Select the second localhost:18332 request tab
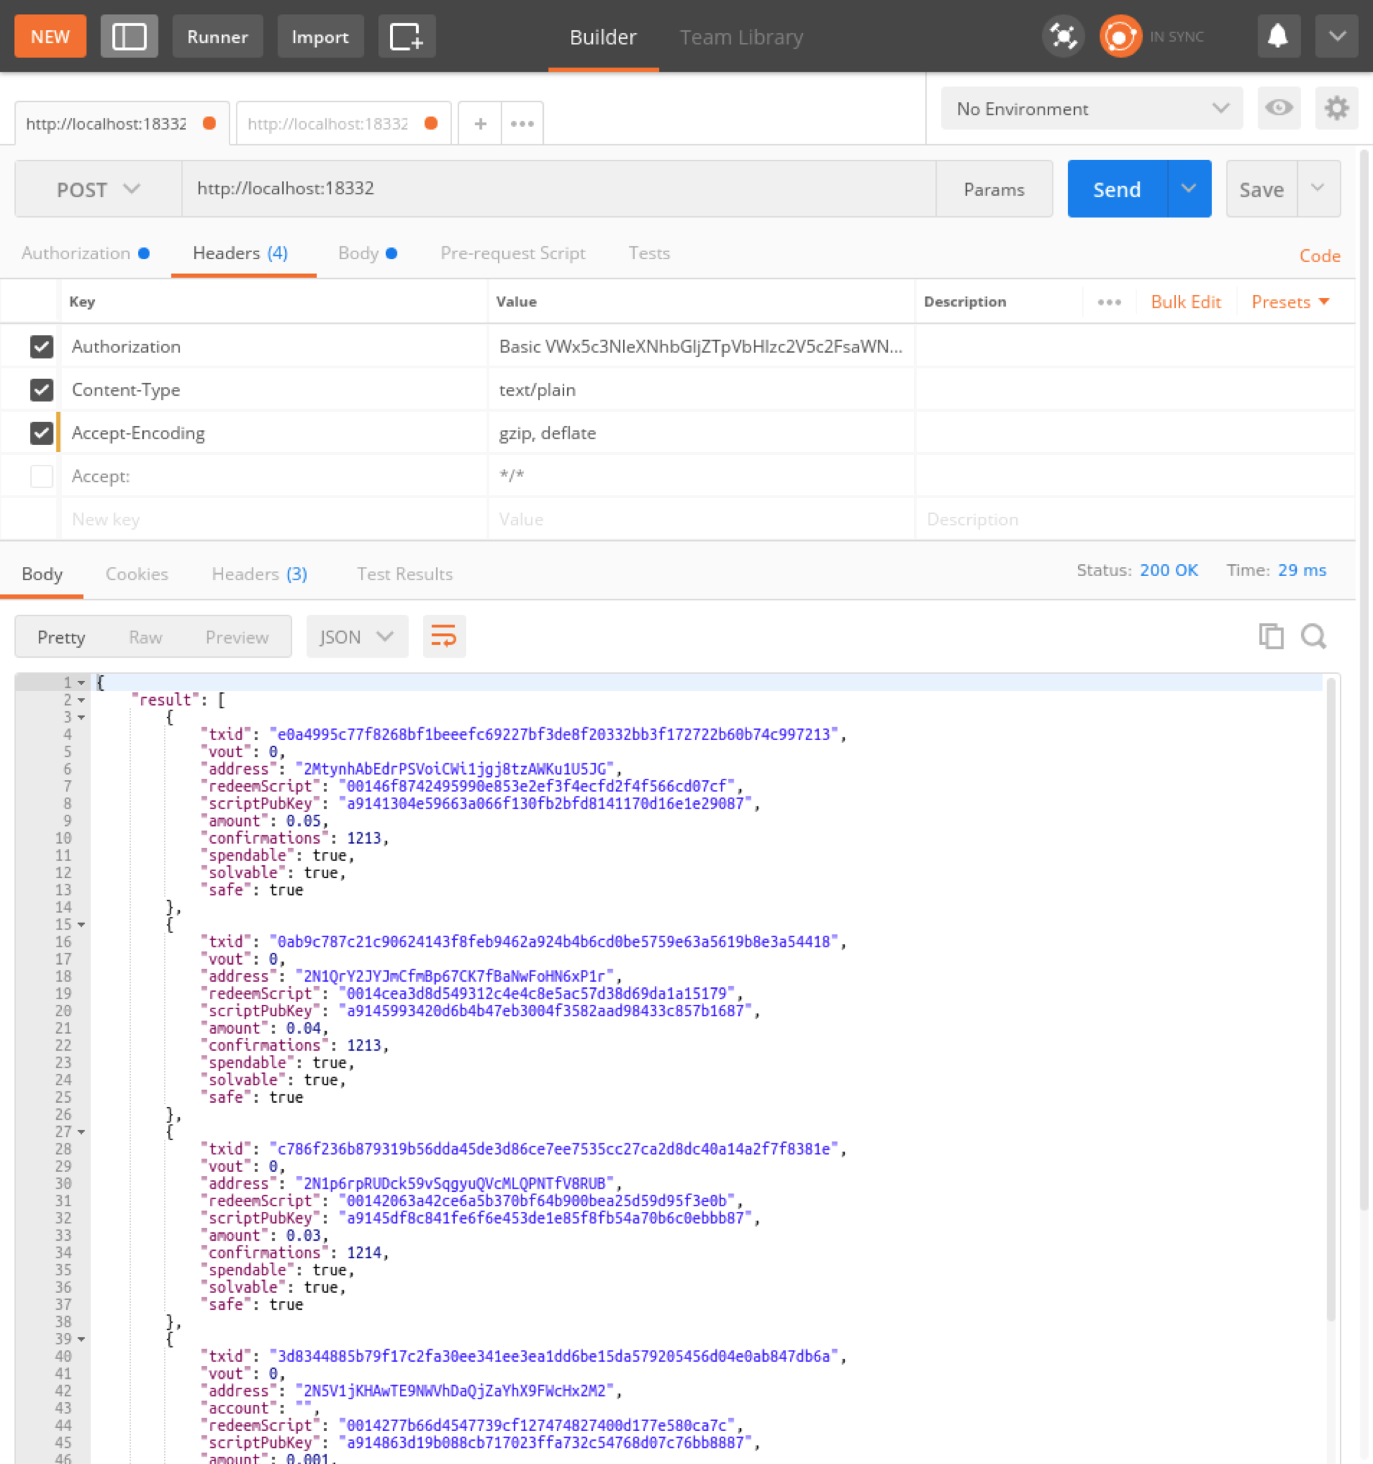The width and height of the screenshot is (1373, 1464). [343, 123]
